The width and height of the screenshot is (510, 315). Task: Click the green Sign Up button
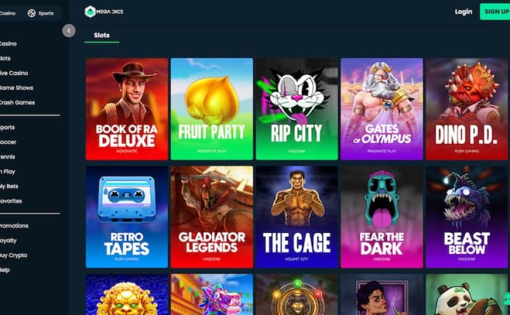point(495,12)
